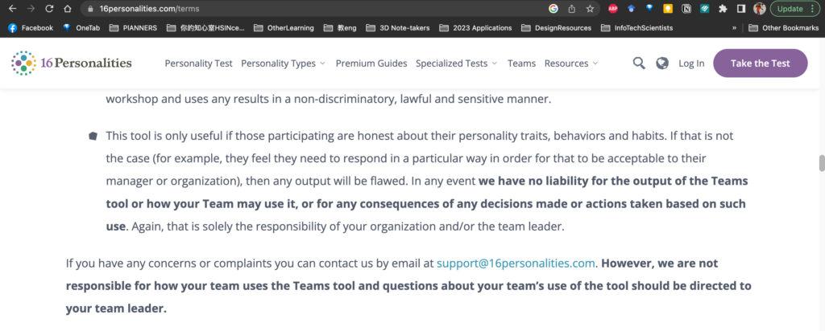Expand the Specialized Tests menu
The image size is (825, 331).
[458, 63]
